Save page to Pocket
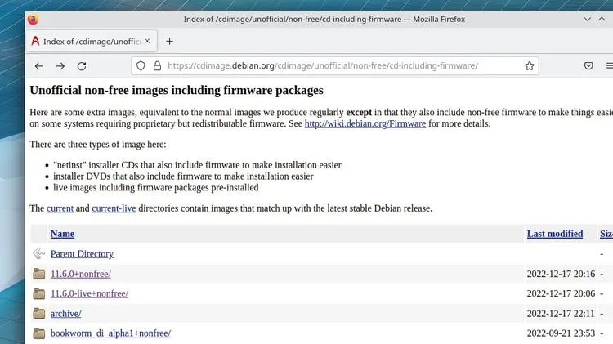Viewport: 613px width, 344px height. pos(588,65)
